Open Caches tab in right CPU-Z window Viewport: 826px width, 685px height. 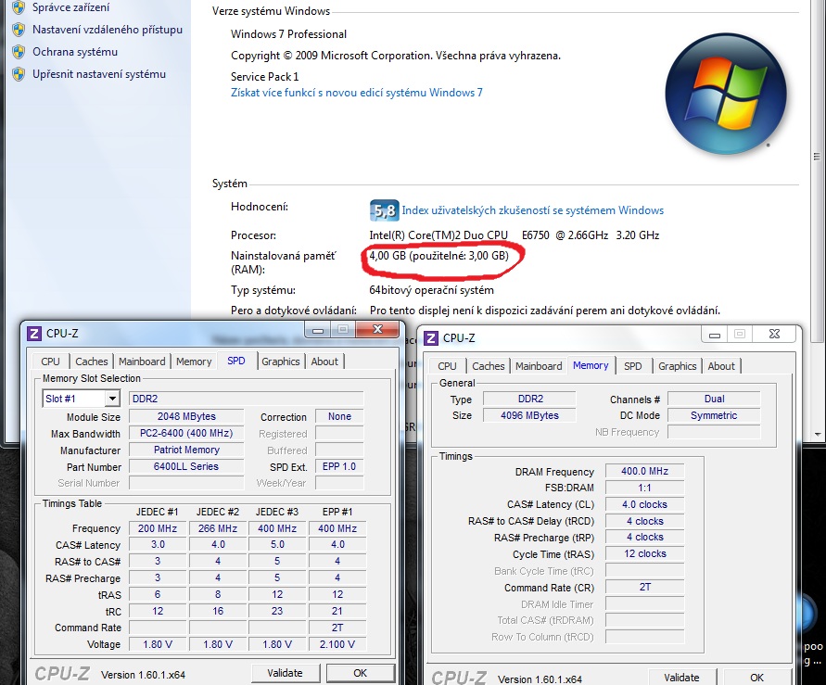(489, 366)
